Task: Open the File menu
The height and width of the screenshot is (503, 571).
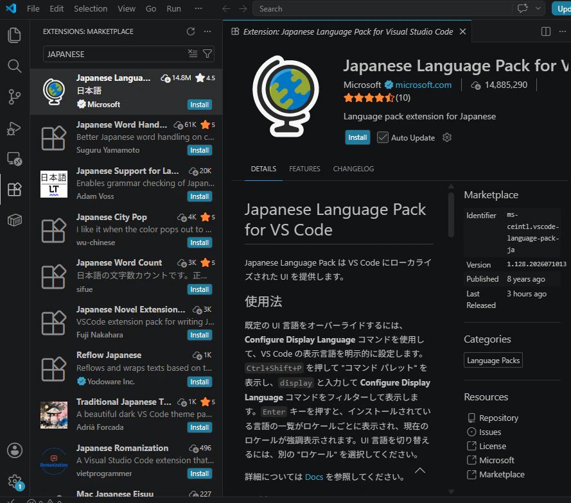Action: coord(33,9)
